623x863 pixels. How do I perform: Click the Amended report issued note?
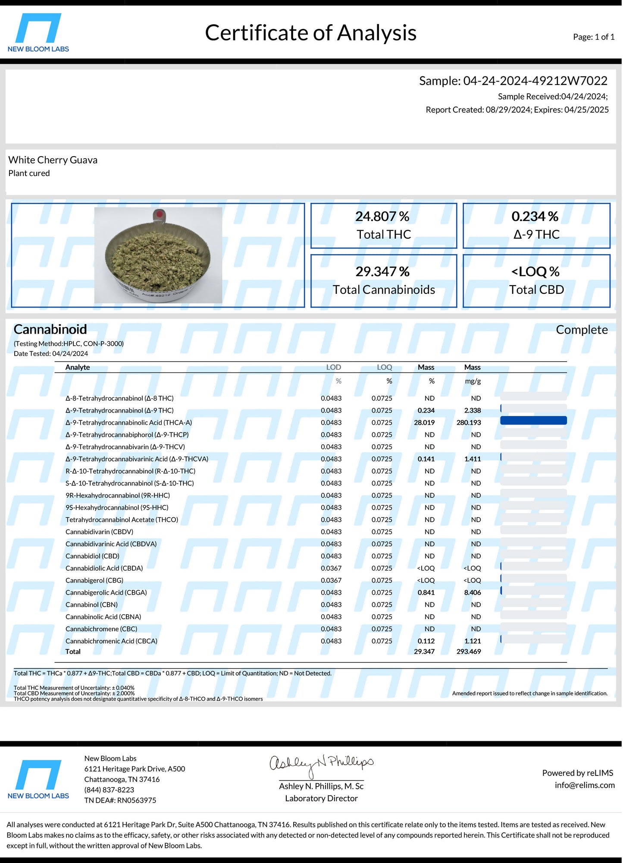coord(530,693)
